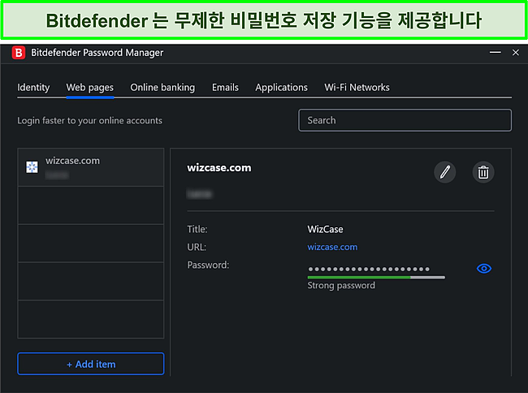Click the masked password dots field
The image size is (528, 393).
(x=369, y=269)
